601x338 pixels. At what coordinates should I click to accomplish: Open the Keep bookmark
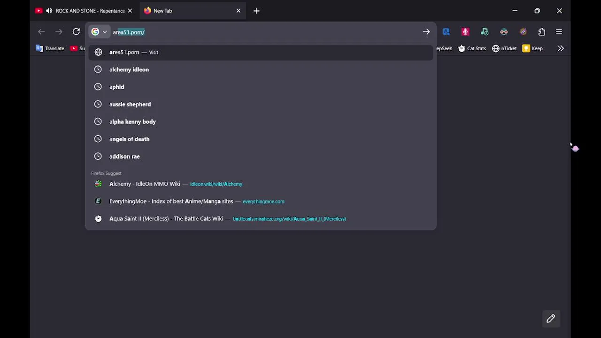pyautogui.click(x=533, y=48)
